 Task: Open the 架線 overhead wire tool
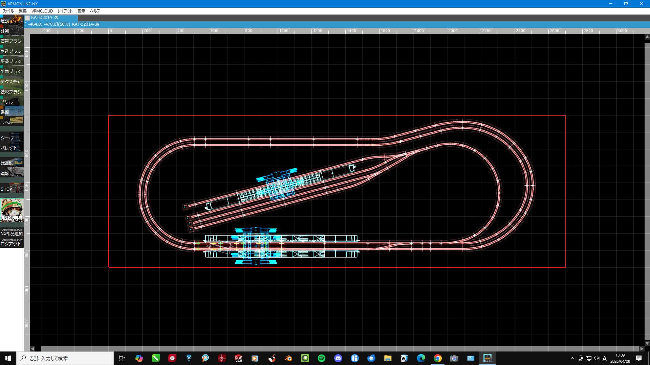12,112
